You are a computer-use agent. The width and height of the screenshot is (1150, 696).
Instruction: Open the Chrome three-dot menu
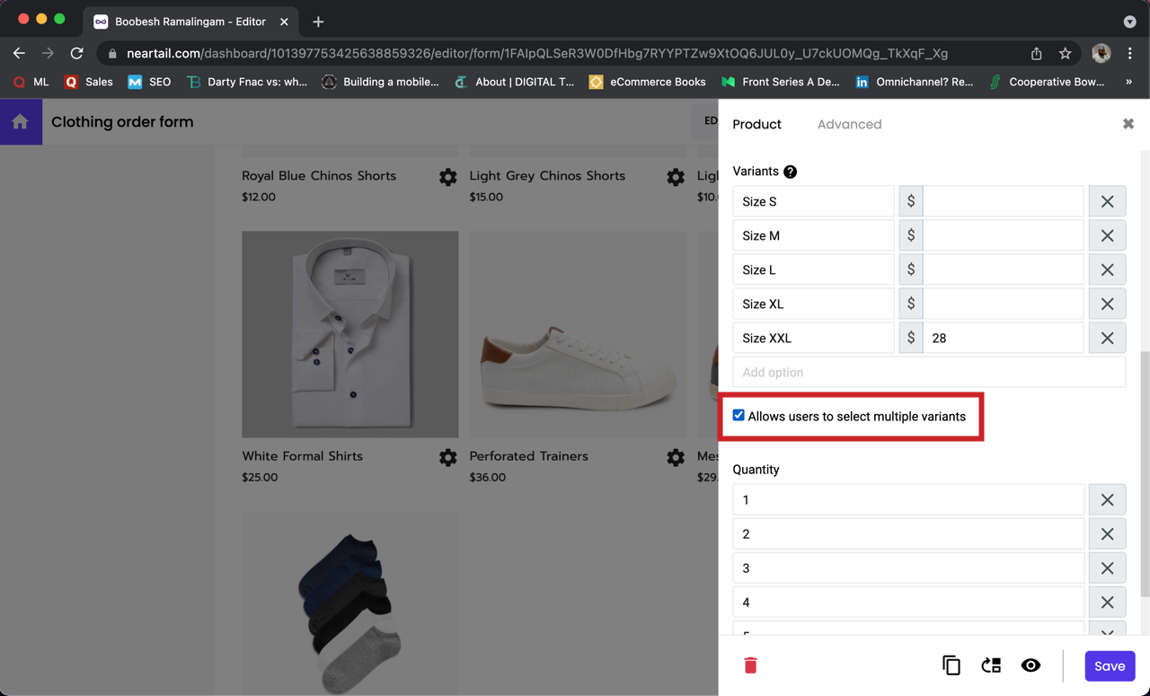click(1130, 53)
